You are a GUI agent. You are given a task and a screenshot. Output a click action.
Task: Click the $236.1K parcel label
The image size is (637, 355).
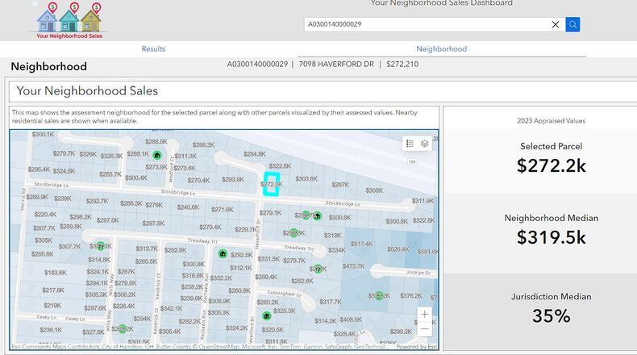click(51, 330)
